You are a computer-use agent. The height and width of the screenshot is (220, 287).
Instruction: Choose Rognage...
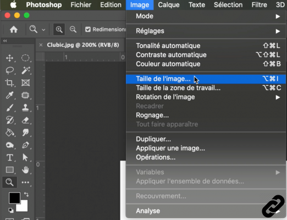coord(206,115)
